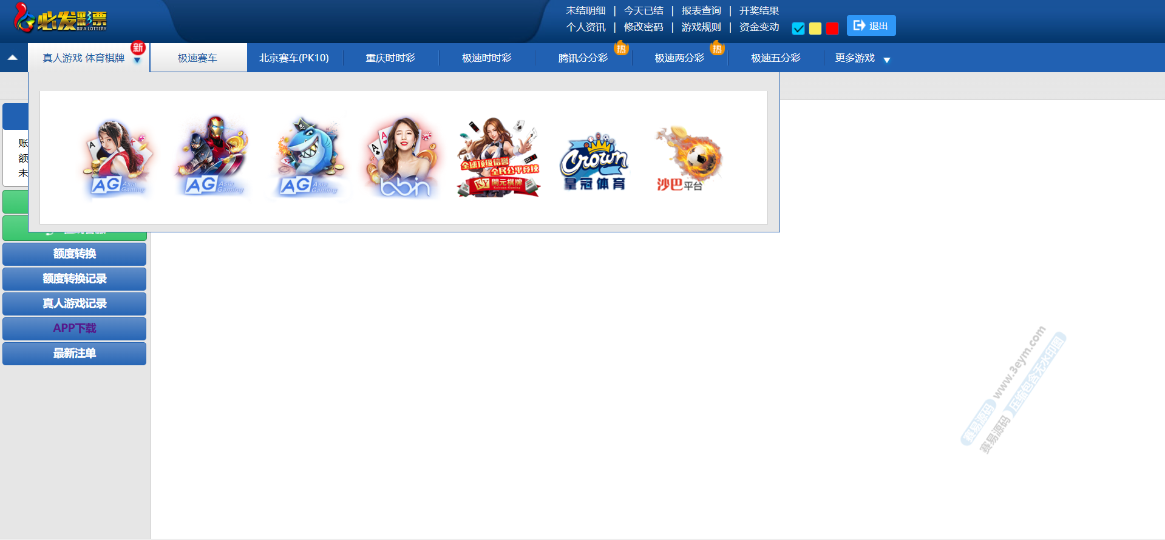Open the BBIN live casino icon

click(x=403, y=158)
